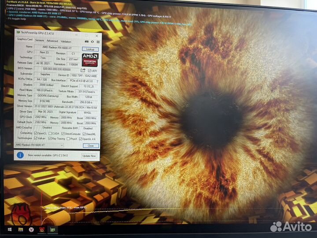The width and height of the screenshot is (317, 238).
Task: Click the Texture Fillrate value 331.9 GTexel/s
Action: 87,92
